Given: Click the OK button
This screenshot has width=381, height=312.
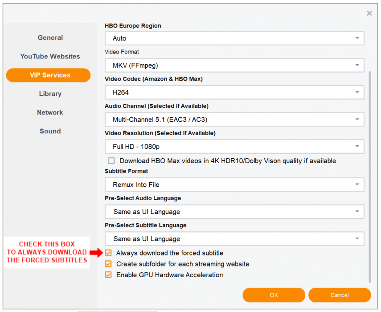Looking at the screenshot, I should 274,295.
